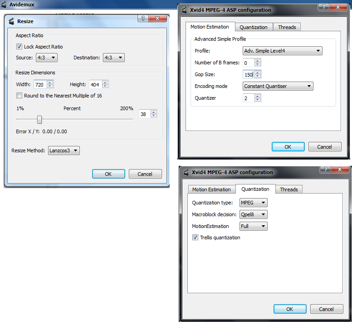
Task: Click the clapperboard icon of lower Xvid4 dialog
Action: click(x=186, y=172)
